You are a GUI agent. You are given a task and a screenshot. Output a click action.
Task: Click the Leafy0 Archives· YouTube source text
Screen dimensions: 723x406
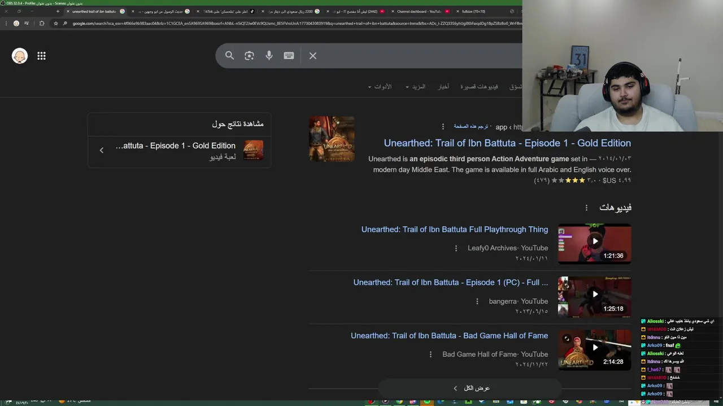coord(508,248)
